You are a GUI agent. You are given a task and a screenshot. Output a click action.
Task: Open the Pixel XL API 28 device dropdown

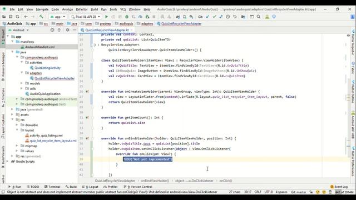pos(85,17)
